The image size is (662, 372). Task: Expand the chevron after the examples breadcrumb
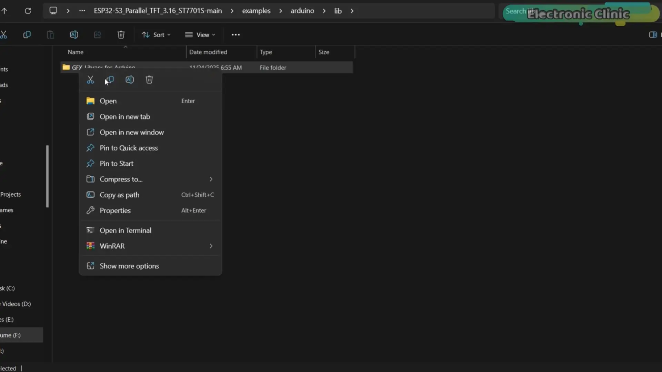pyautogui.click(x=281, y=11)
